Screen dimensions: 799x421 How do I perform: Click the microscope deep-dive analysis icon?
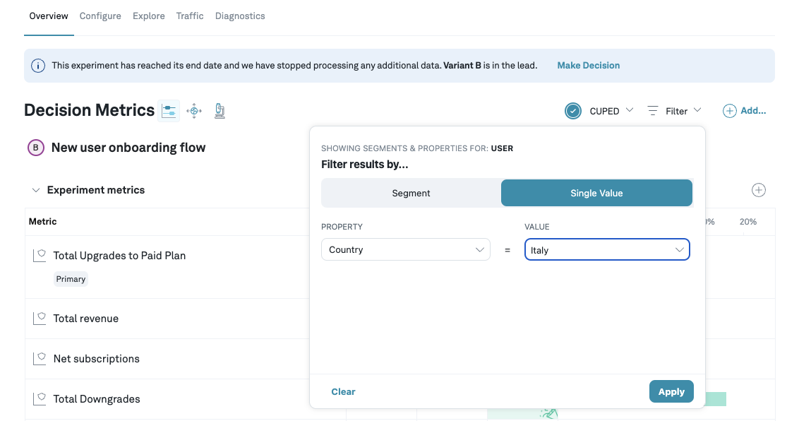point(219,110)
